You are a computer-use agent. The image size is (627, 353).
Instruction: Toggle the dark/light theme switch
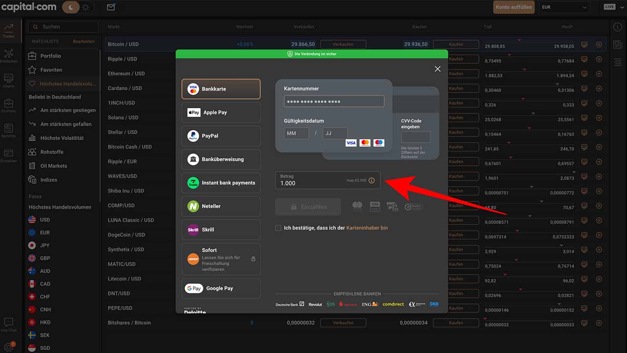78,7
